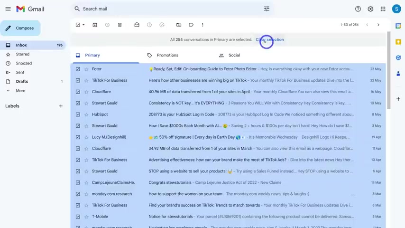This screenshot has height=228, width=405.
Task: Open the Settings gear
Action: [370, 9]
